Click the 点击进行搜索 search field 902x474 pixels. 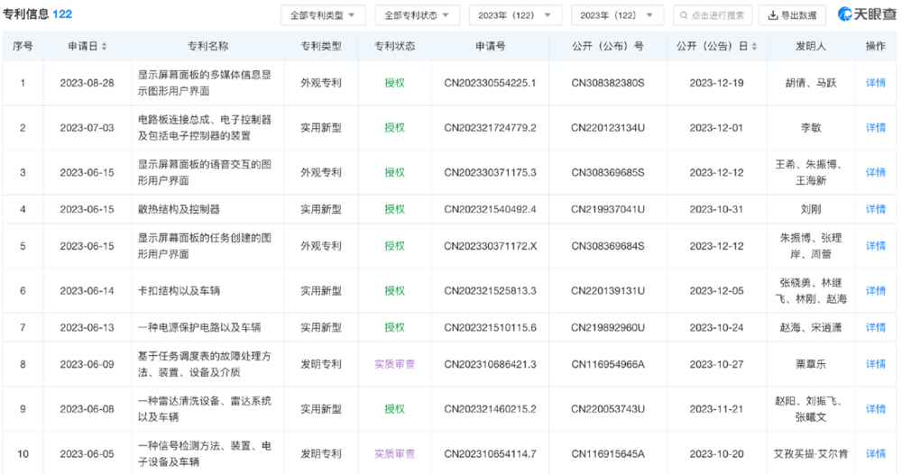717,15
